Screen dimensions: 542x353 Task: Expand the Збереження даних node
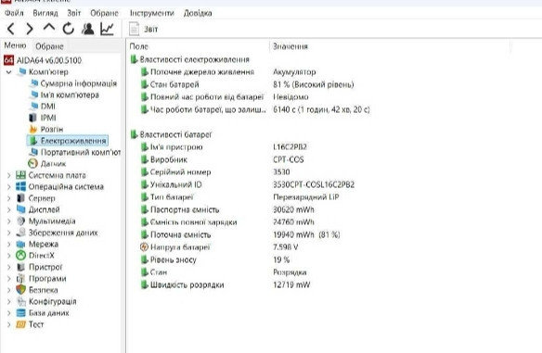(x=9, y=233)
